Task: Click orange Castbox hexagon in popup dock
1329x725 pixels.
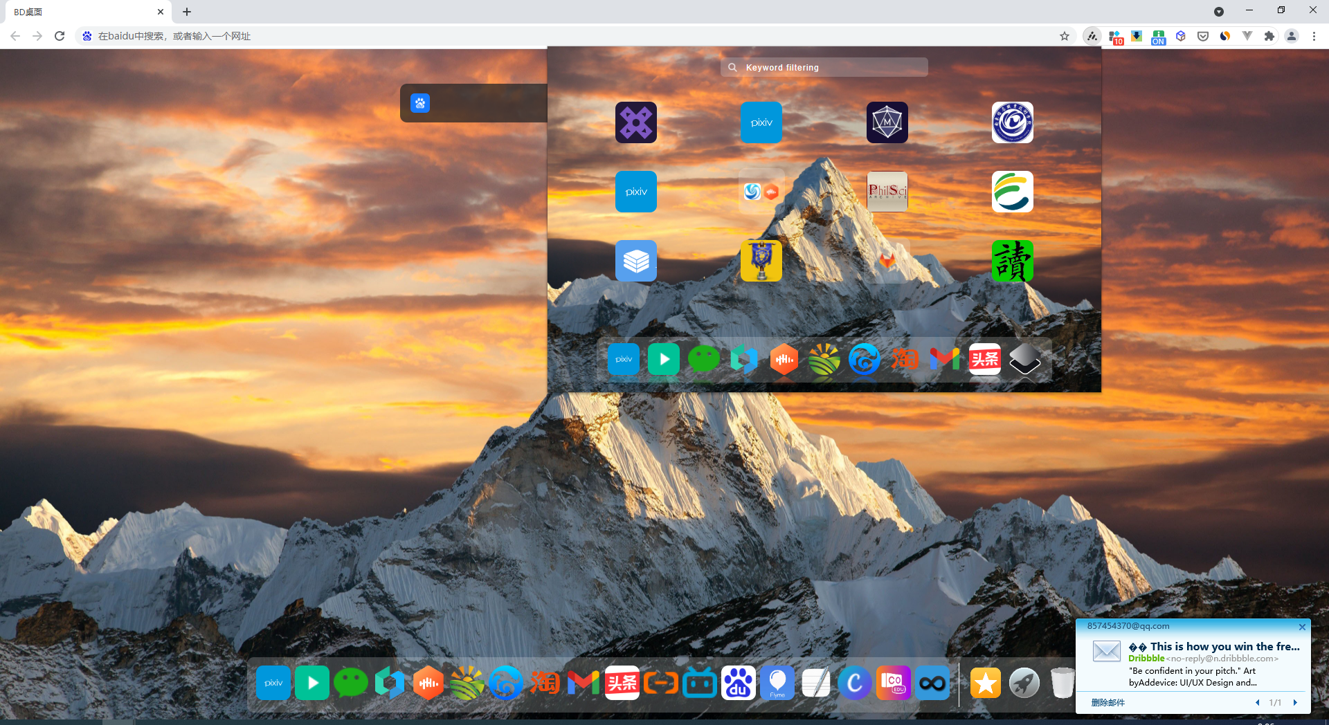Action: coord(784,359)
